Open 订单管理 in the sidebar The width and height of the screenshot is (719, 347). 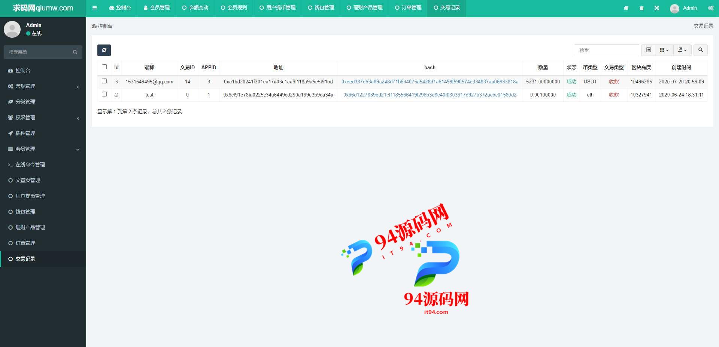[43, 243]
